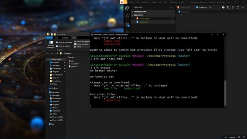Go back in File Explorer navigation
The image size is (247, 139).
[48, 53]
